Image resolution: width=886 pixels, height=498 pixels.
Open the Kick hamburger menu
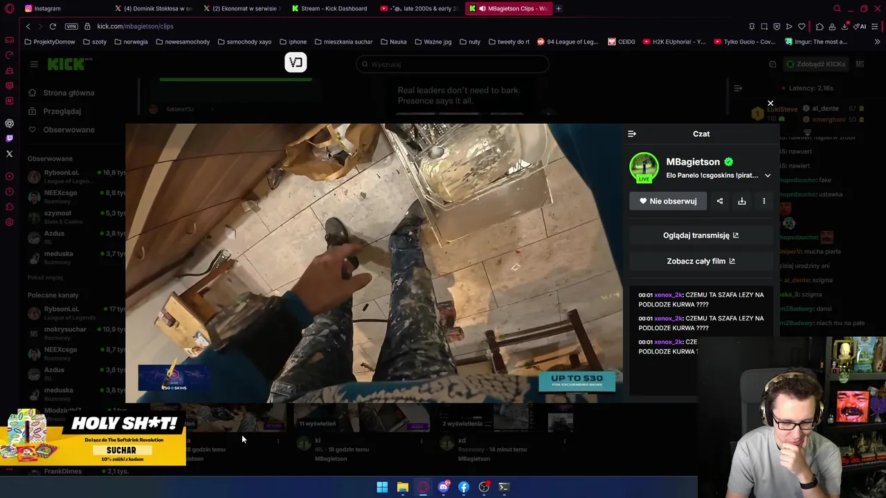(34, 64)
